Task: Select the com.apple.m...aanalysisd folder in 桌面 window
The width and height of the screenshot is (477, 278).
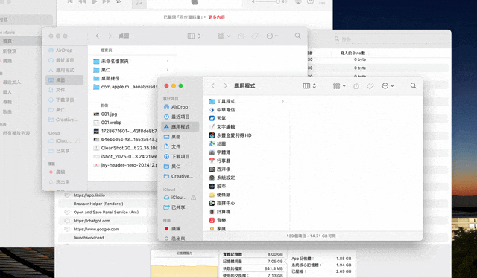Action: tap(125, 87)
